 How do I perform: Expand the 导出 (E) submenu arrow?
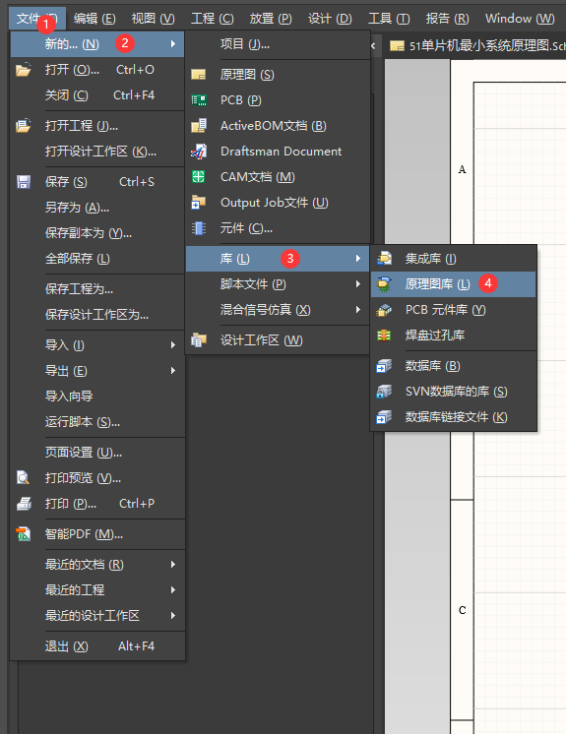[x=173, y=371]
